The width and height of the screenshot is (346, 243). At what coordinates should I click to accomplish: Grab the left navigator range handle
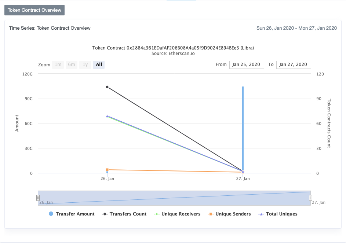coord(38,198)
